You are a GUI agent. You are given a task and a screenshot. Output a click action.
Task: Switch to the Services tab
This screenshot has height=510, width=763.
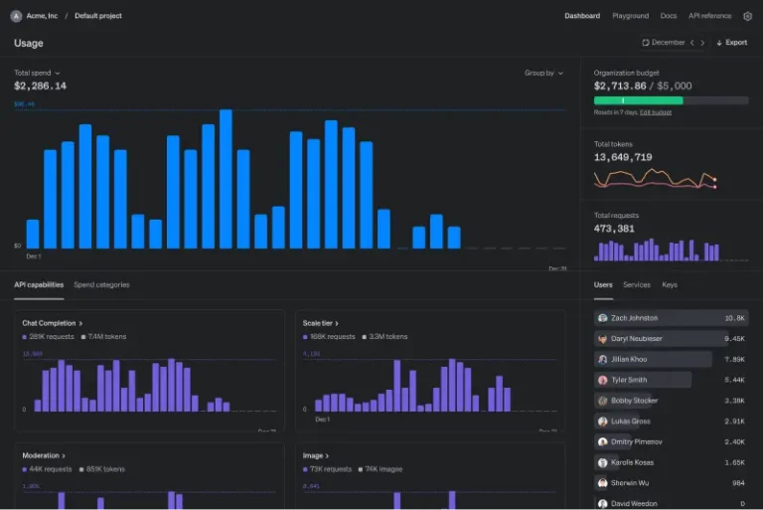(x=637, y=285)
